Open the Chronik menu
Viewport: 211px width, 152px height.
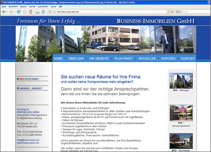coord(32,6)
